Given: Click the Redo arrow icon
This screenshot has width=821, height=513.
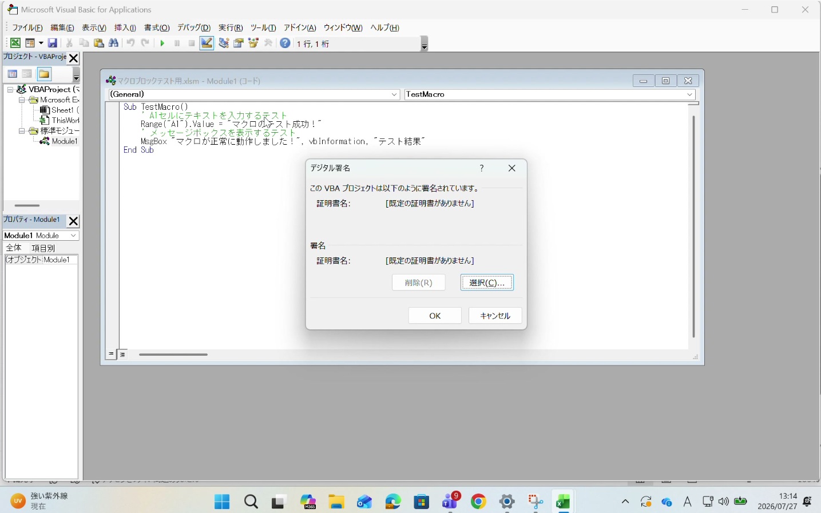Looking at the screenshot, I should pos(145,43).
